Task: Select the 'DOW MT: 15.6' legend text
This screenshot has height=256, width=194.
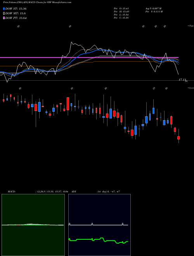Action: (x=16, y=14)
